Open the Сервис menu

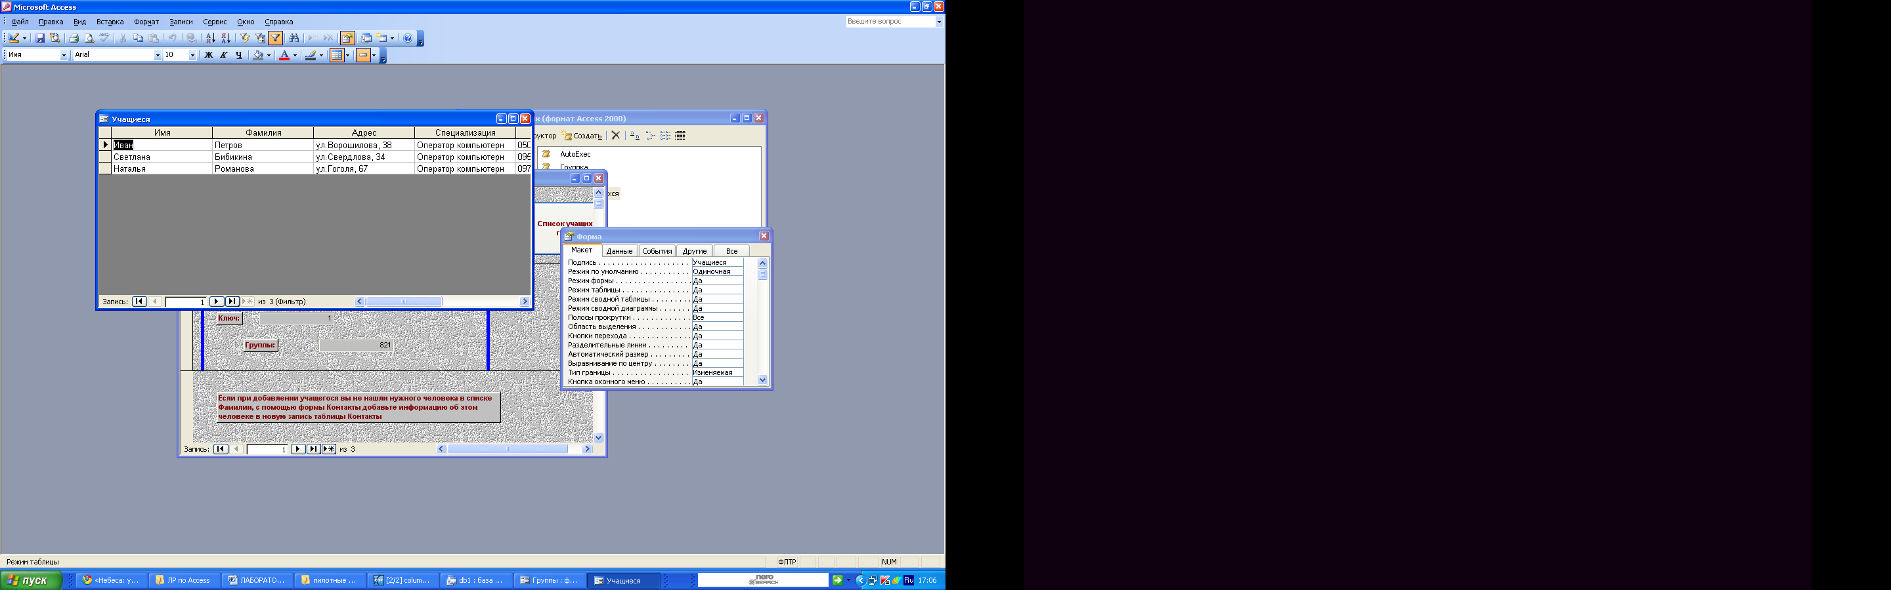click(x=215, y=22)
